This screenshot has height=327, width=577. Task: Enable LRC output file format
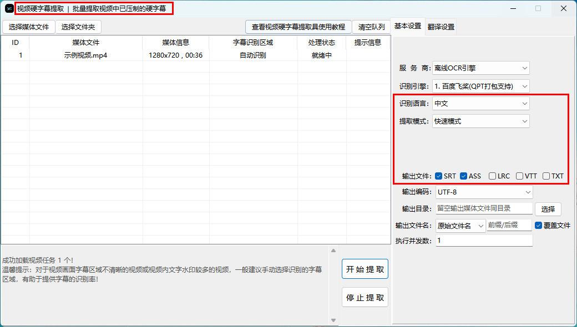493,176
